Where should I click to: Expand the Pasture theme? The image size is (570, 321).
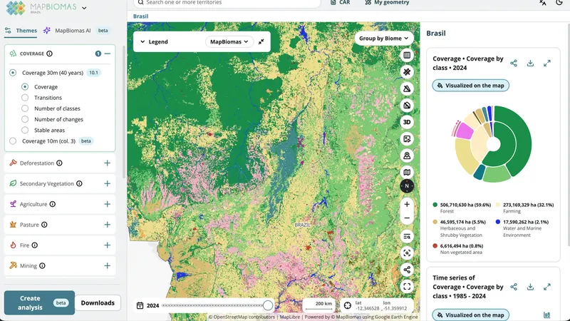pos(108,225)
